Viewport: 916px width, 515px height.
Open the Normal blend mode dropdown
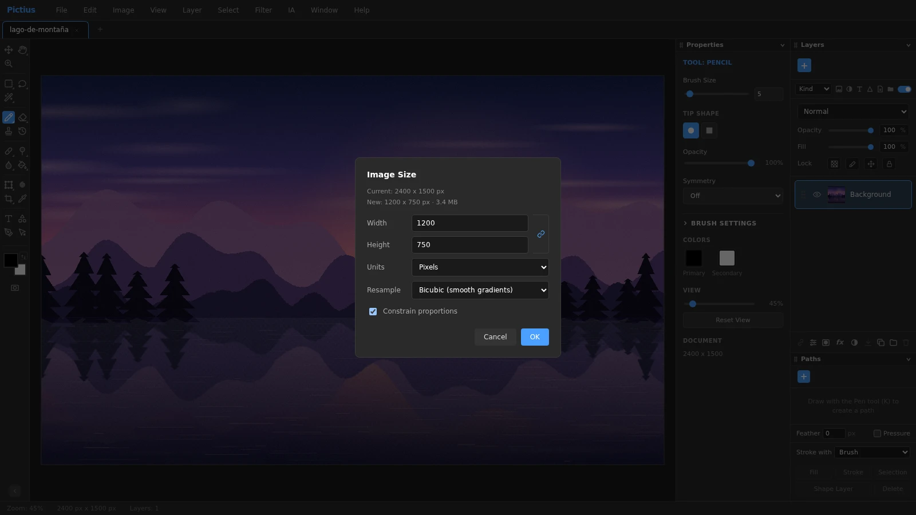pos(853,112)
